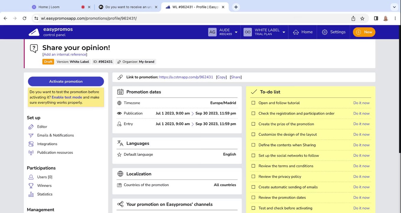The height and width of the screenshot is (213, 401).
Task: Click the checkmark icon beside To-do list
Action: click(254, 92)
